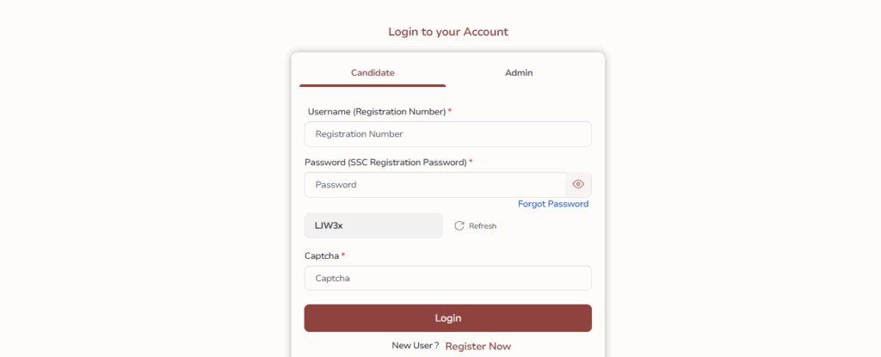This screenshot has height=357, width=881.
Task: Open the Forgot Password link
Action: 553,204
